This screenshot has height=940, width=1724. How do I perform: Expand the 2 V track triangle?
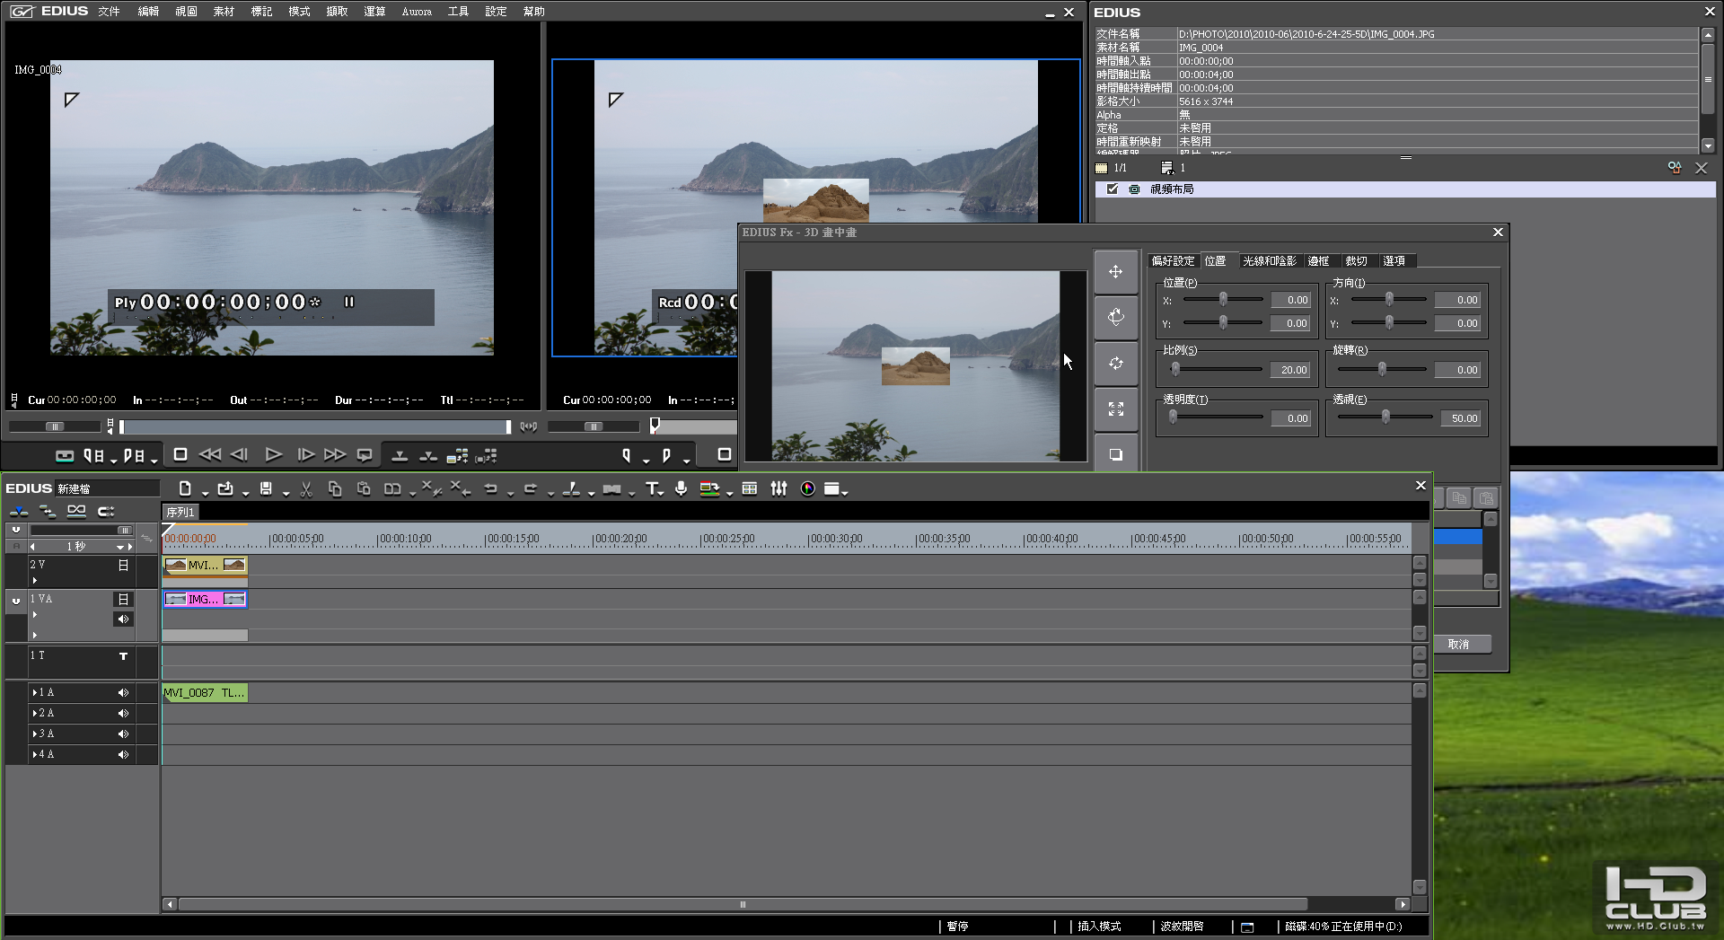(35, 581)
